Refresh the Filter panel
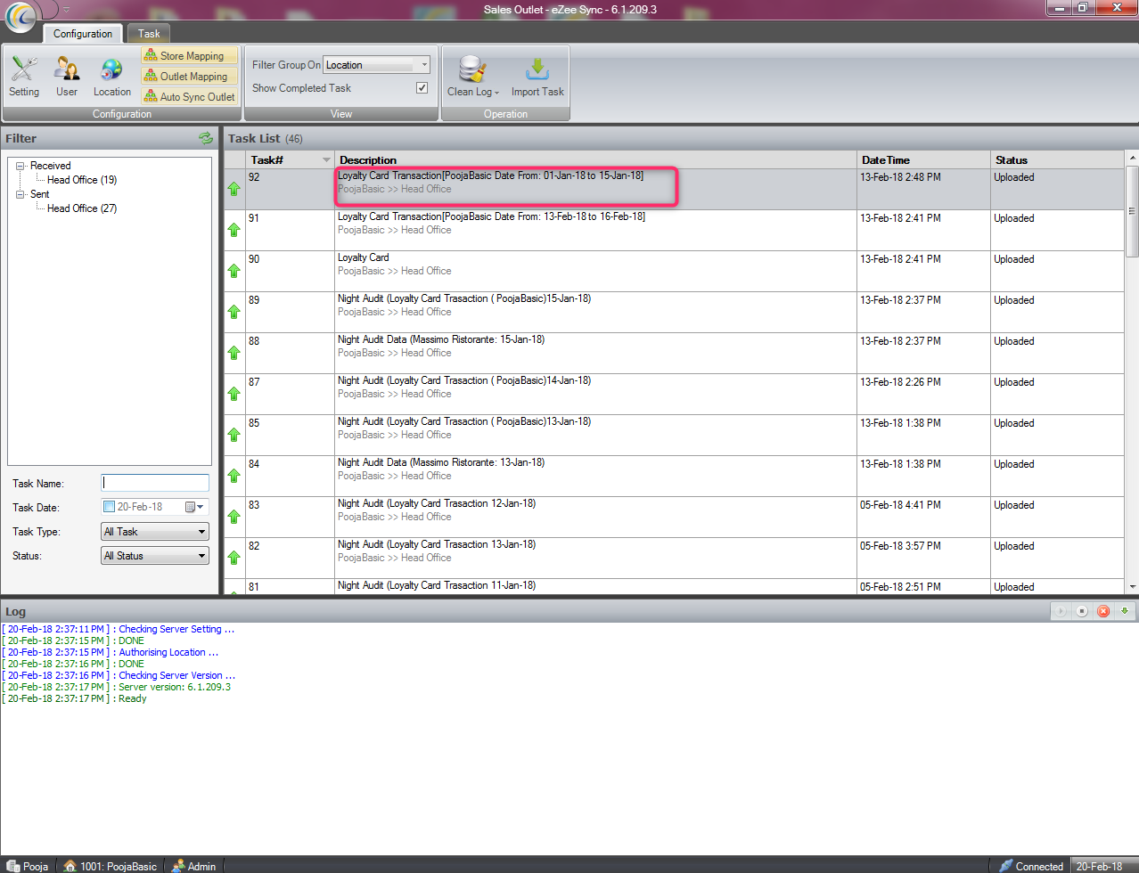Image resolution: width=1139 pixels, height=873 pixels. 206,138
